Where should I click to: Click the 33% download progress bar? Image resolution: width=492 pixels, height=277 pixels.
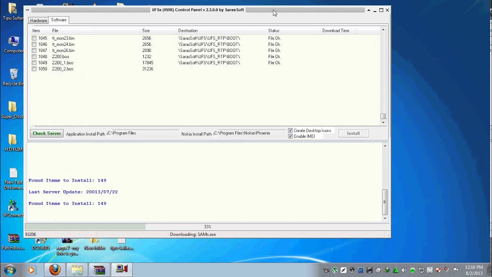pos(207,227)
